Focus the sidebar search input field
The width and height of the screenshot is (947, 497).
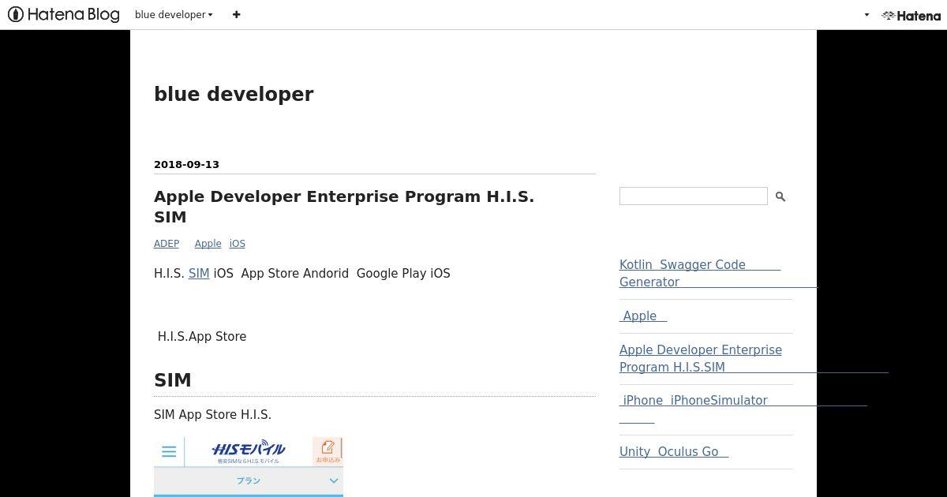pos(693,196)
